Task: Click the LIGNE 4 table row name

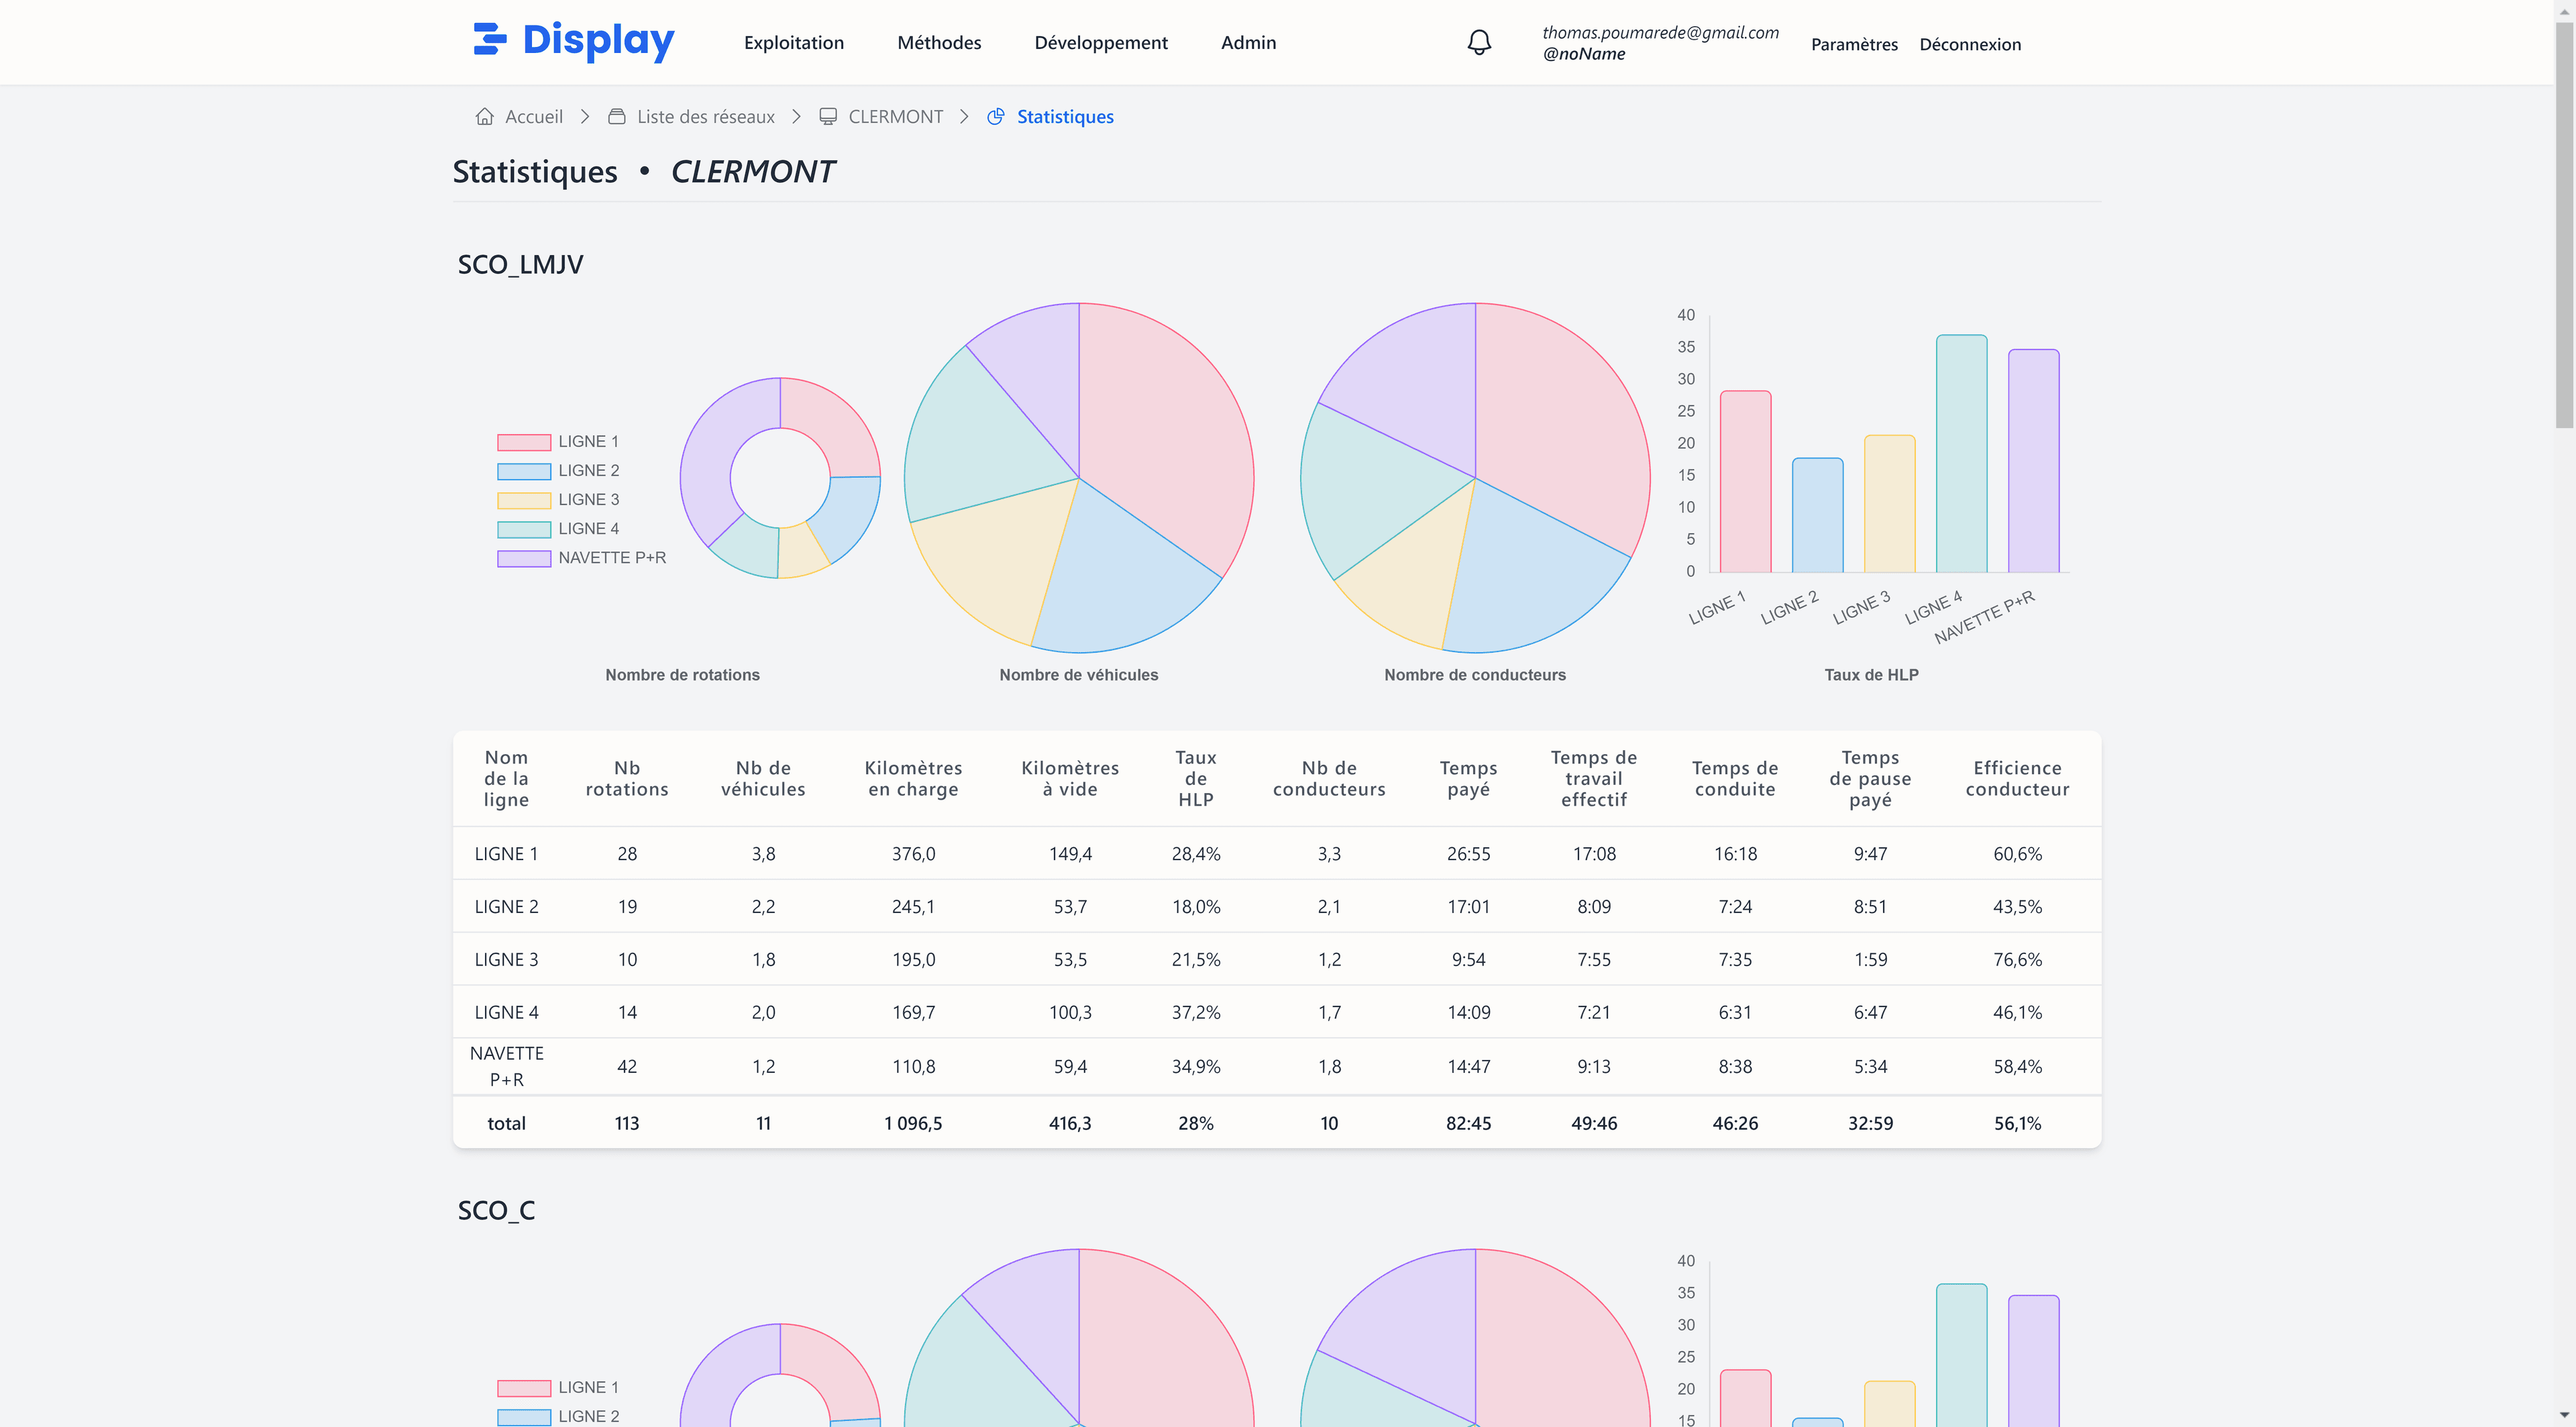Action: pyautogui.click(x=506, y=1012)
